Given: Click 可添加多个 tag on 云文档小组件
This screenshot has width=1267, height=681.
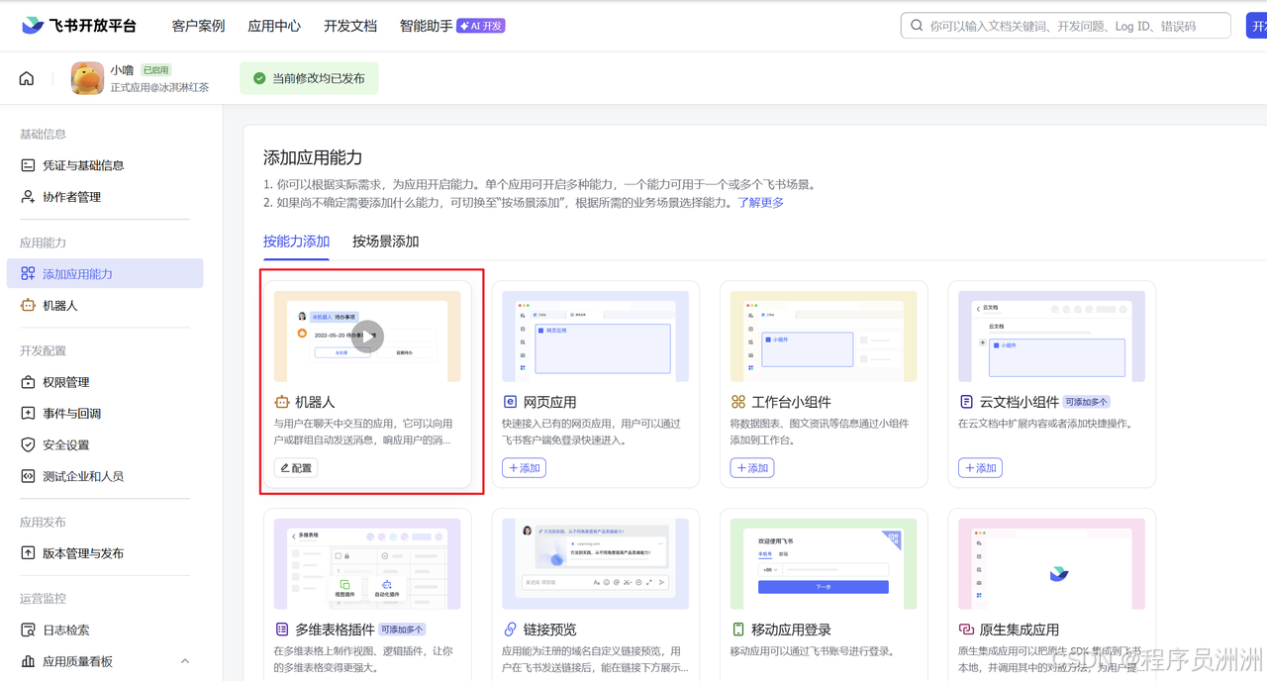Looking at the screenshot, I should [x=1087, y=402].
